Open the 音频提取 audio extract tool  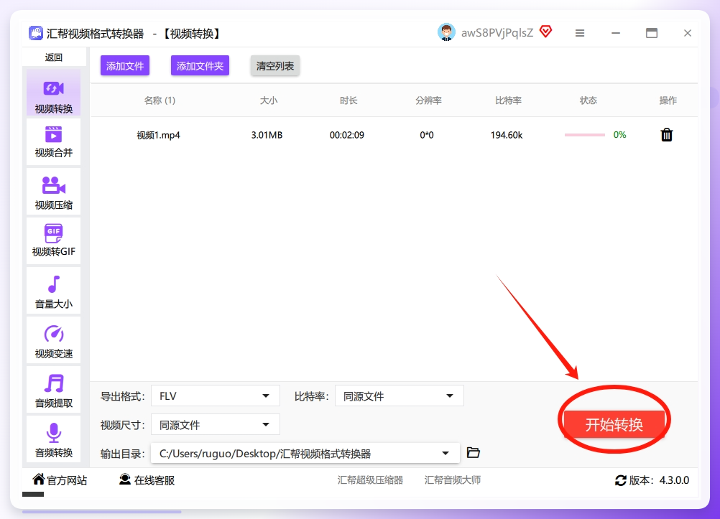pos(53,390)
